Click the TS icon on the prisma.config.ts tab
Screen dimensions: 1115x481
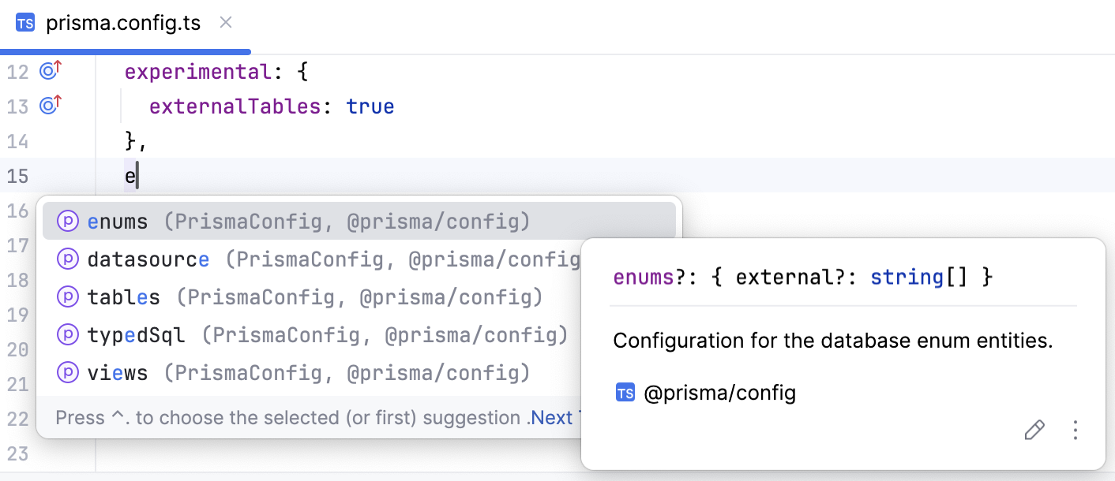click(x=24, y=22)
